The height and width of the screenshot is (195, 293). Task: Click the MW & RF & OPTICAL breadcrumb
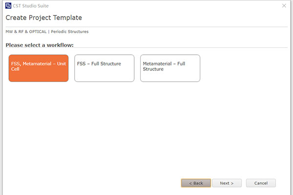coord(26,32)
